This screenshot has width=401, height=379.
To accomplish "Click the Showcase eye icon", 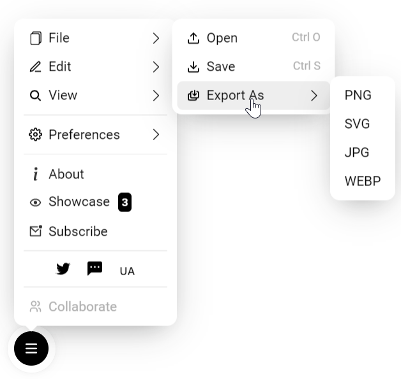I will (x=35, y=203).
